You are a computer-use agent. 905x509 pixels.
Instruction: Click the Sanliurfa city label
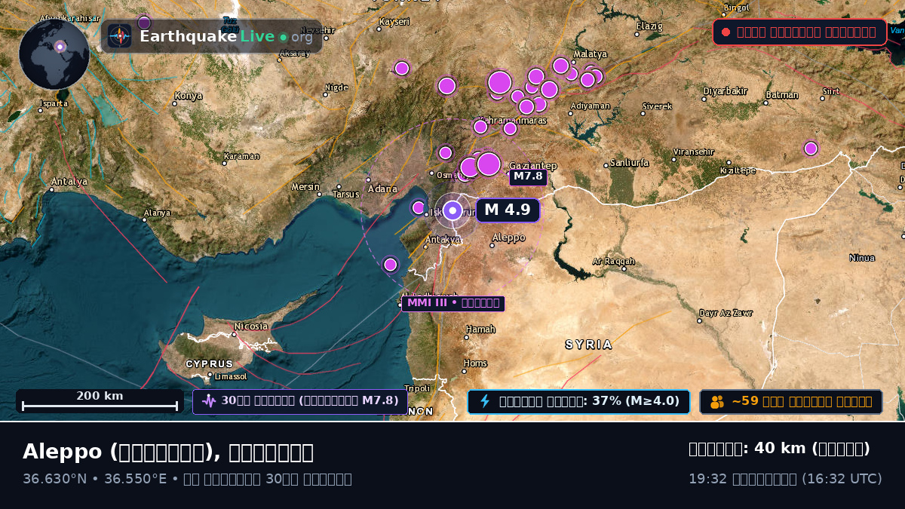coord(629,162)
